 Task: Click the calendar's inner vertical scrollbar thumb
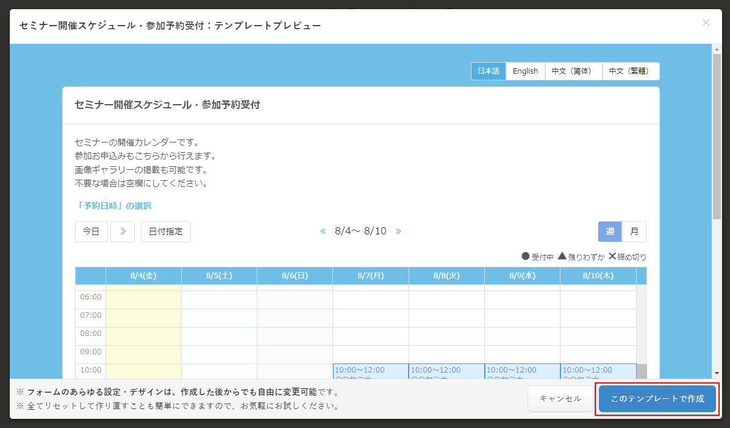[642, 371]
